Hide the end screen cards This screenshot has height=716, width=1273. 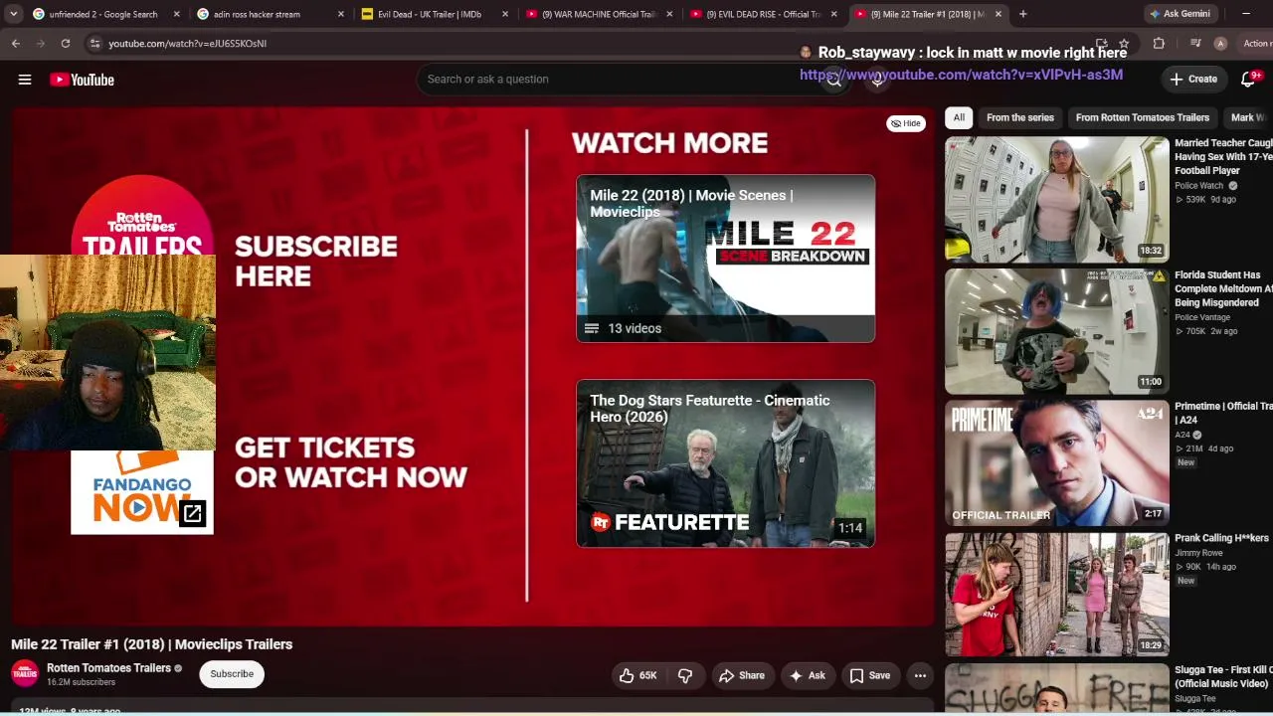(x=906, y=123)
